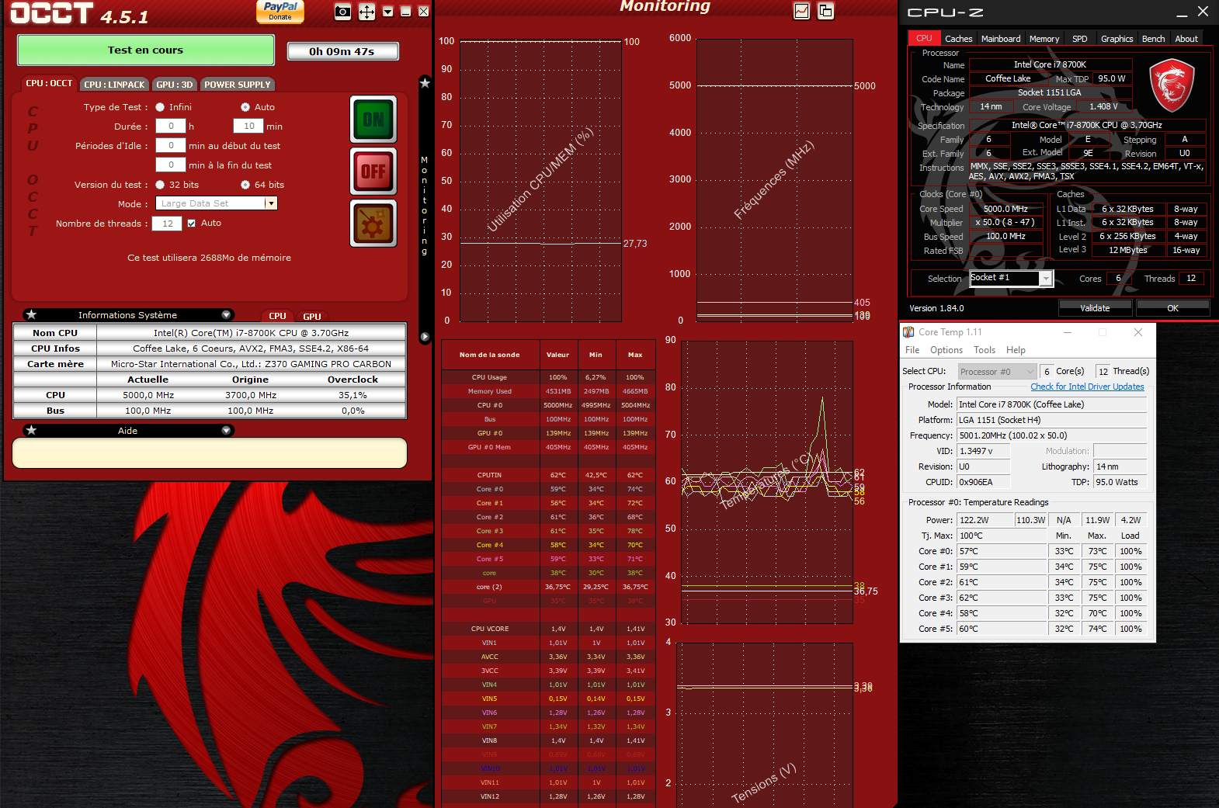Take a screenshot with OCCT camera icon
1219x808 pixels.
coord(342,12)
